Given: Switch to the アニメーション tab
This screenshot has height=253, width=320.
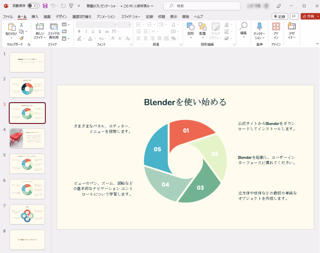Looking at the screenshot, I should tap(106, 17).
